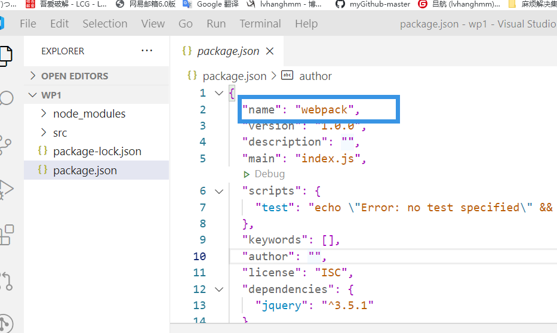This screenshot has height=333, width=557.
Task: Expand the OPEN EDITORS section
Action: (x=96, y=76)
